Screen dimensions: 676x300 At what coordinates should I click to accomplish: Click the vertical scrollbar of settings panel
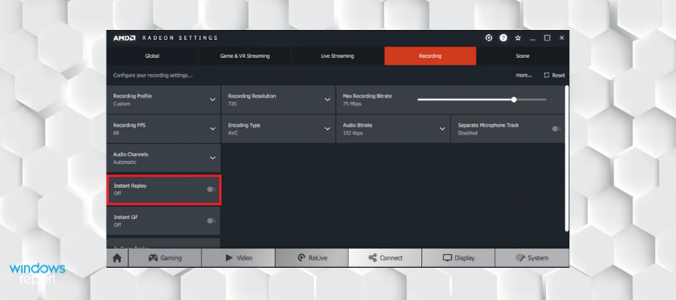pyautogui.click(x=566, y=158)
